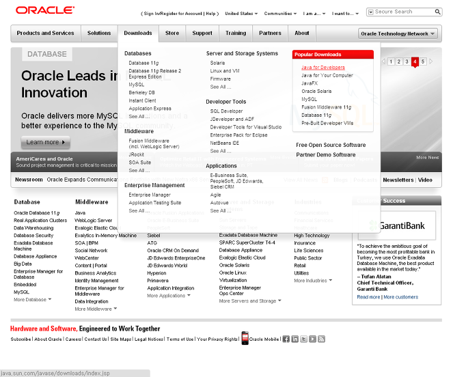Open the Newsletters link
This screenshot has width=453, height=377.
coord(398,180)
